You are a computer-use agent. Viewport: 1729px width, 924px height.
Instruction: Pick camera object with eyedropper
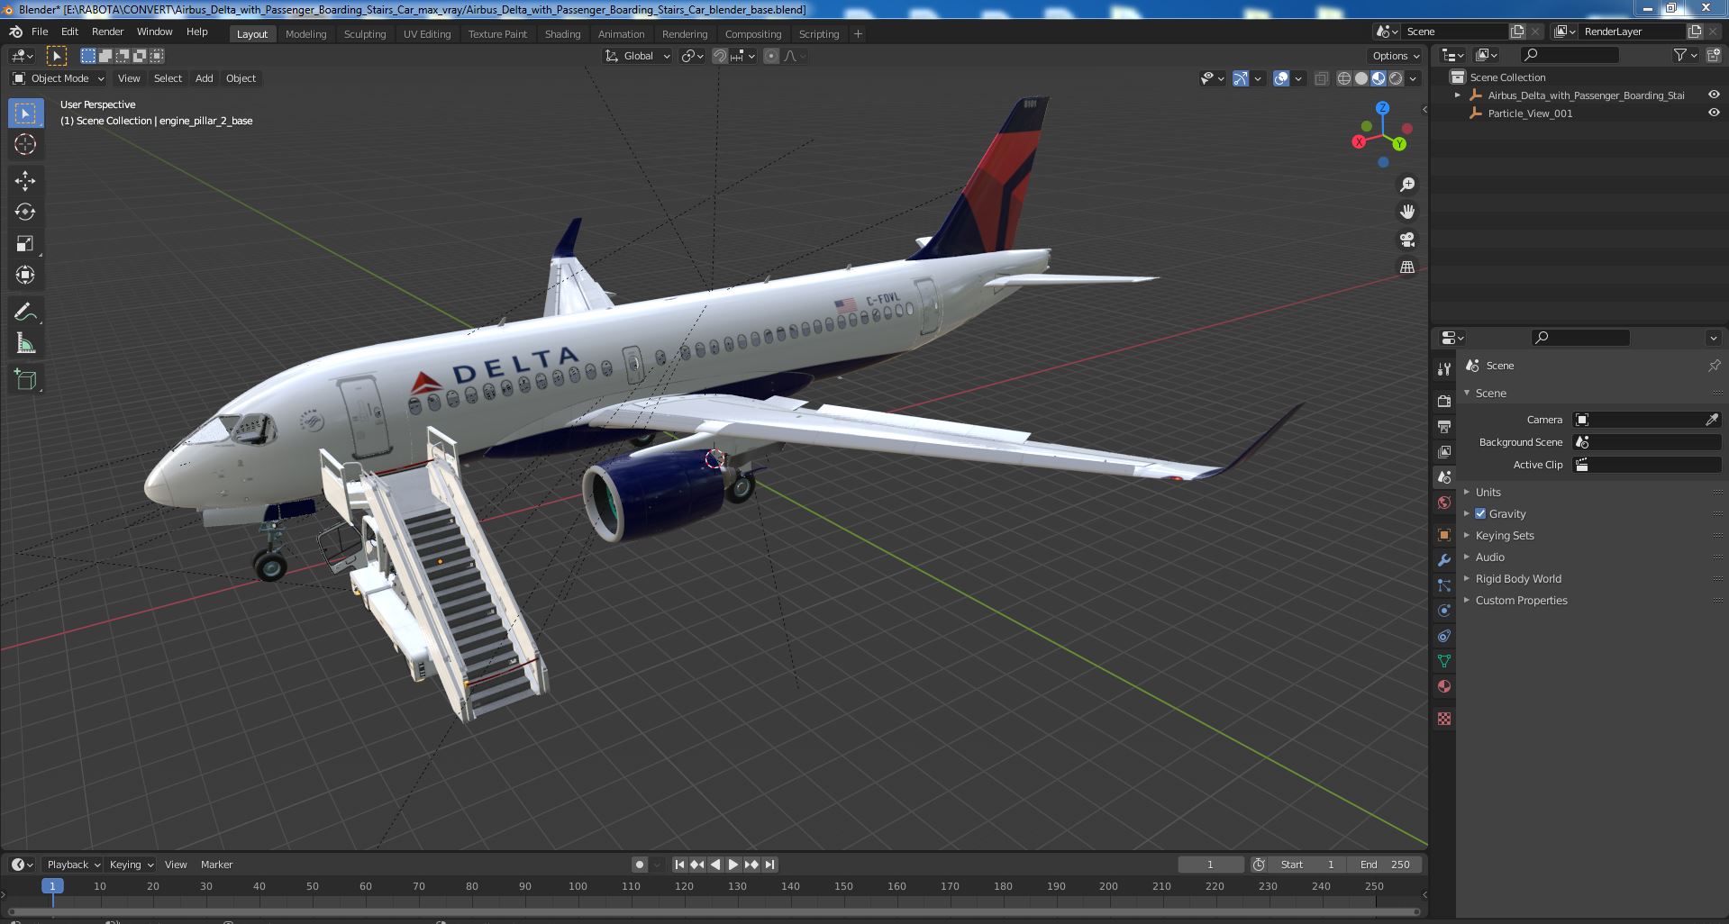tap(1712, 420)
